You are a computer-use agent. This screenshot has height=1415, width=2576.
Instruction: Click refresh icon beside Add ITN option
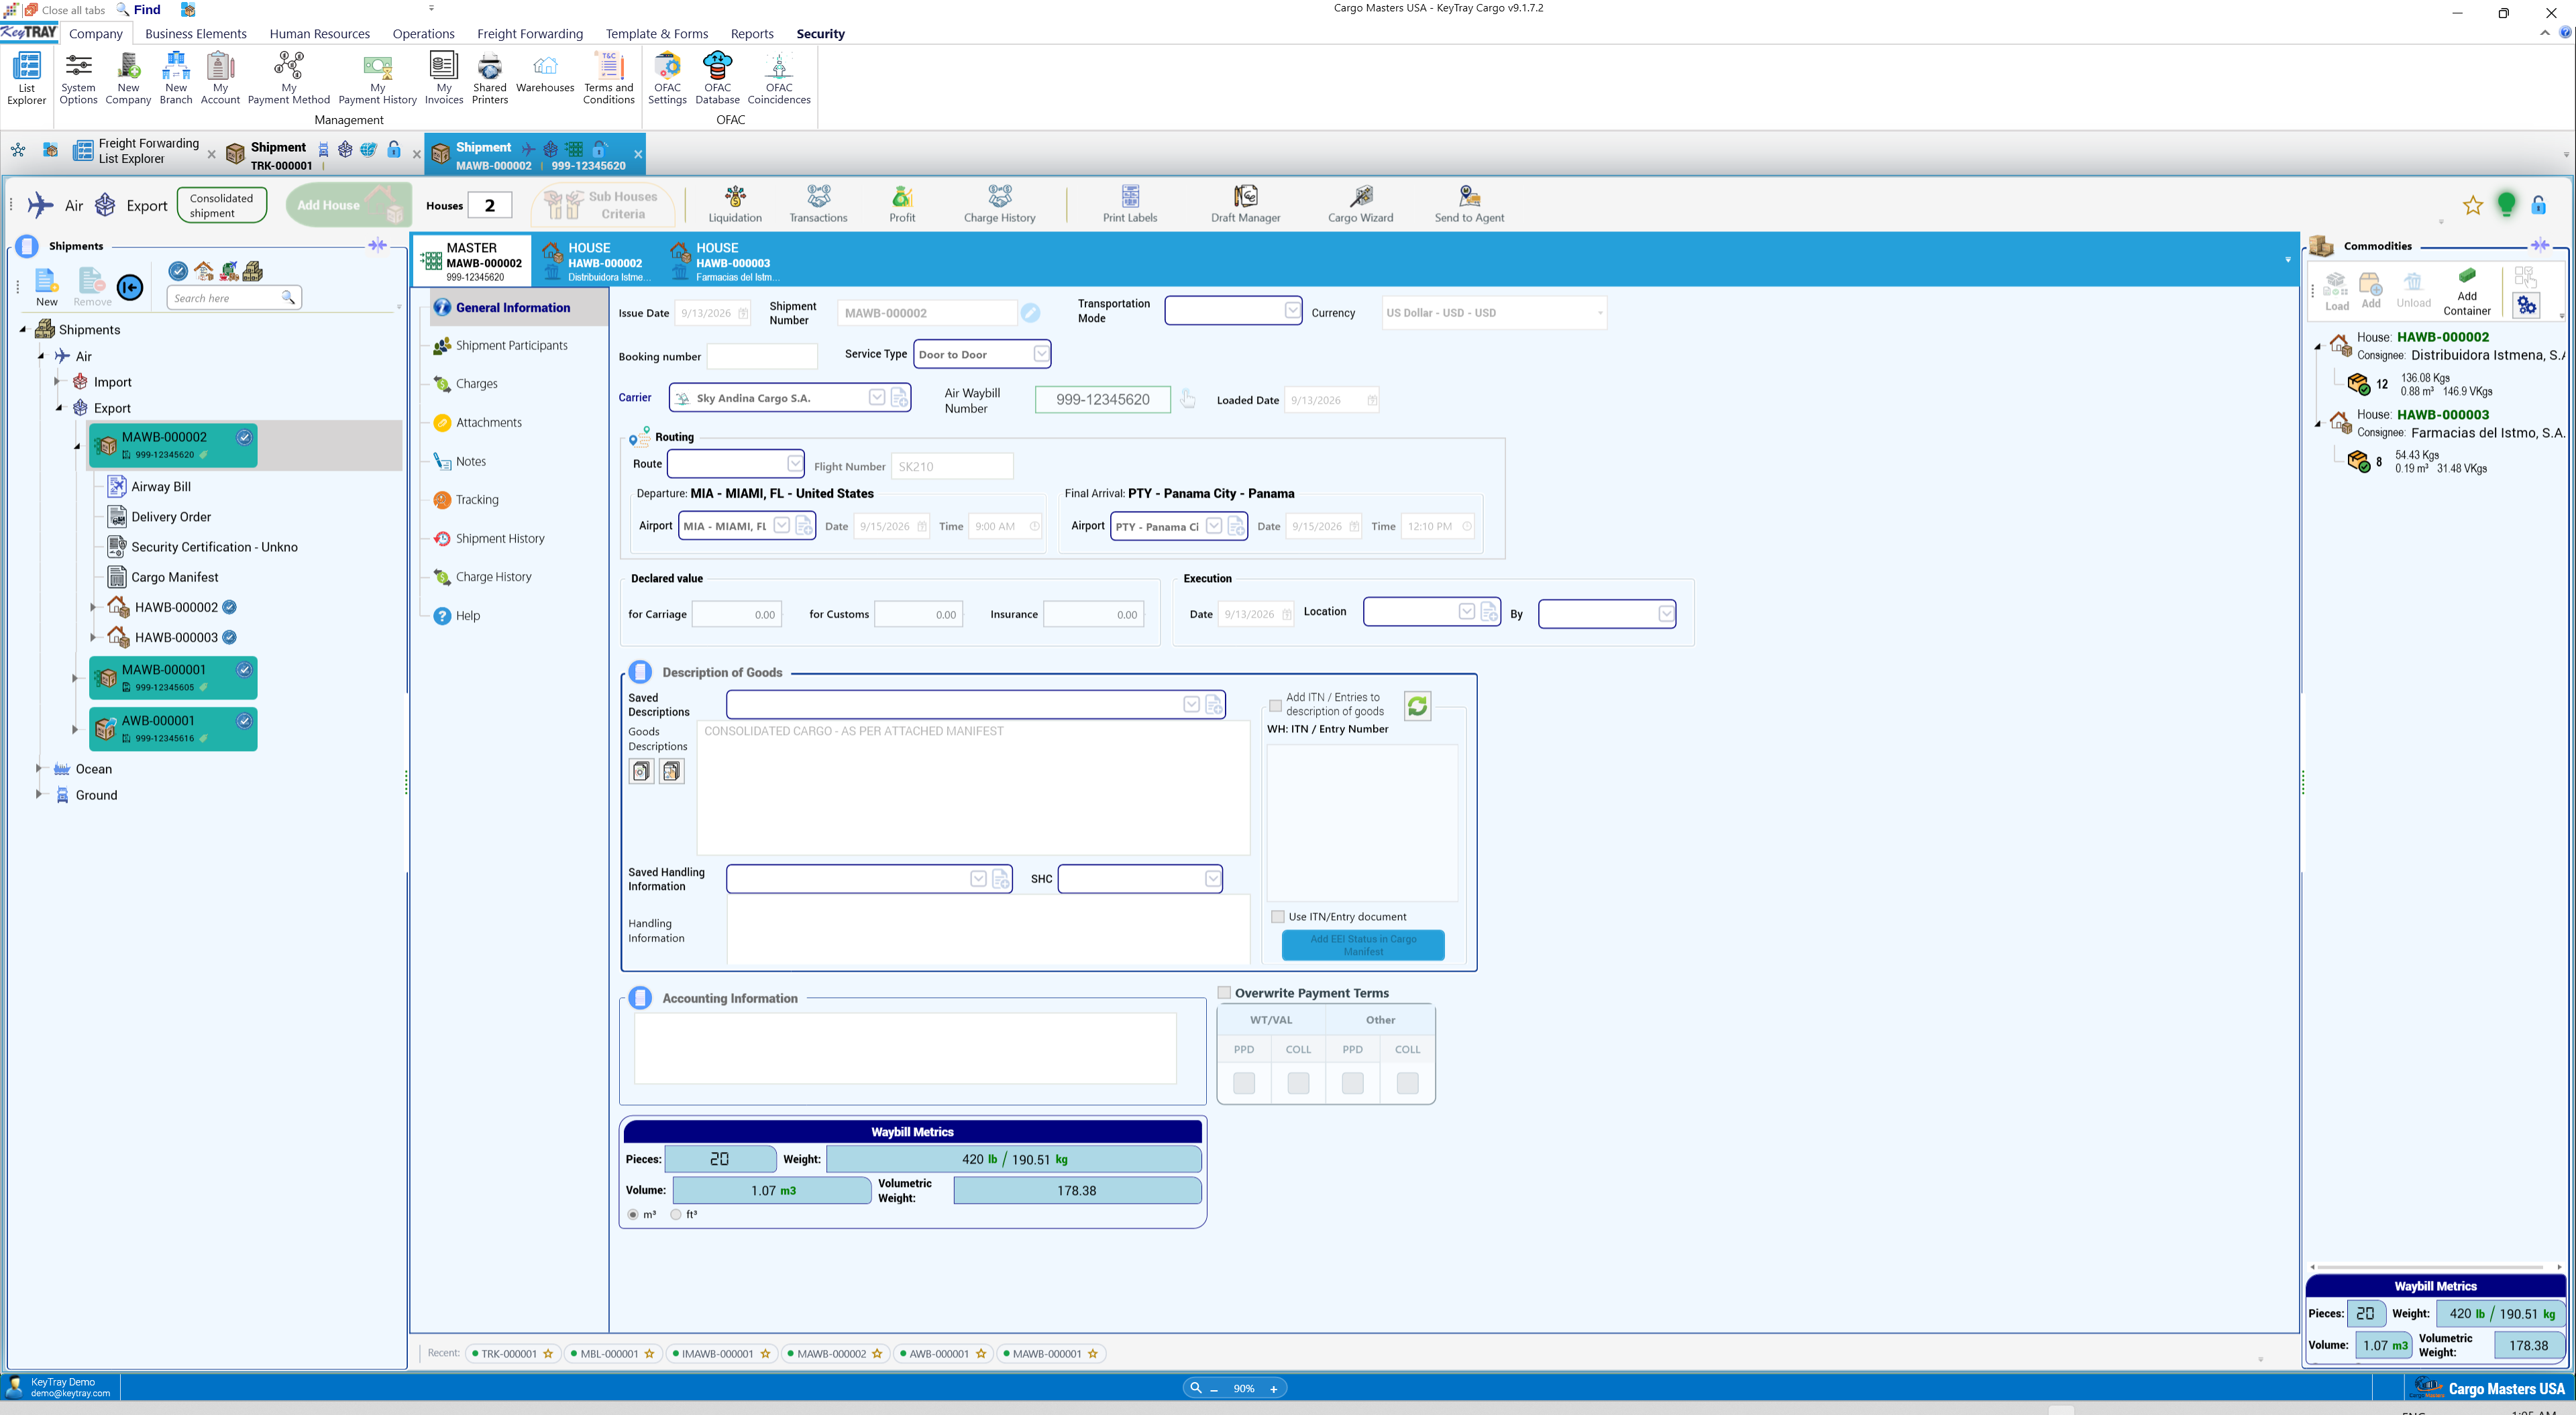coord(1417,706)
